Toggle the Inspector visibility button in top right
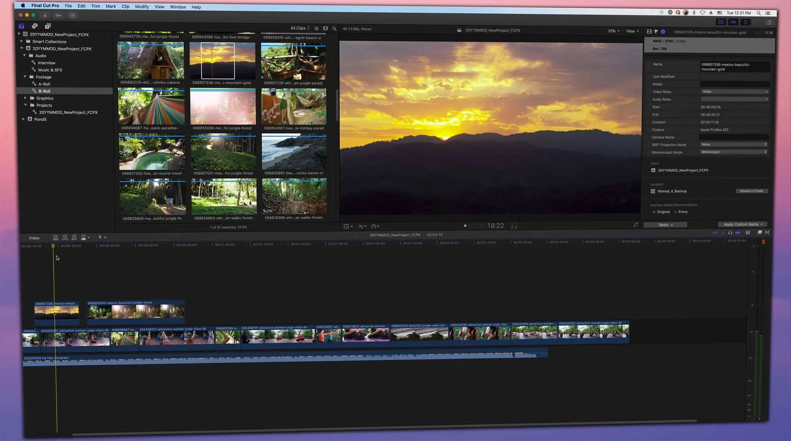The image size is (791, 441). click(746, 22)
